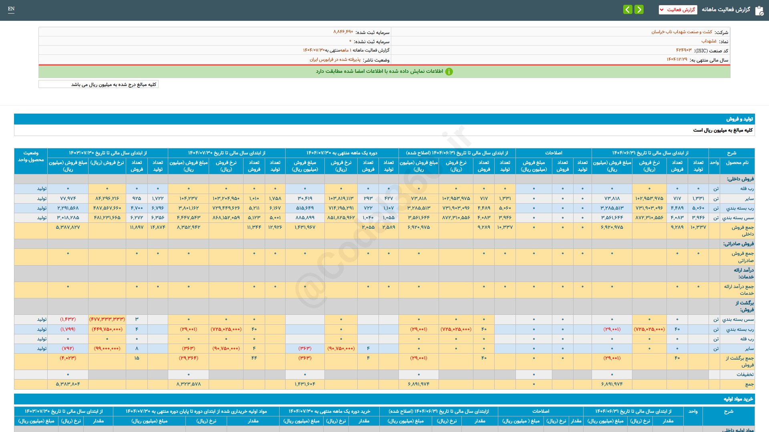Viewport: 769px width, 432px height.
Task: Click the فروش داخلی group row
Action: pos(740,179)
